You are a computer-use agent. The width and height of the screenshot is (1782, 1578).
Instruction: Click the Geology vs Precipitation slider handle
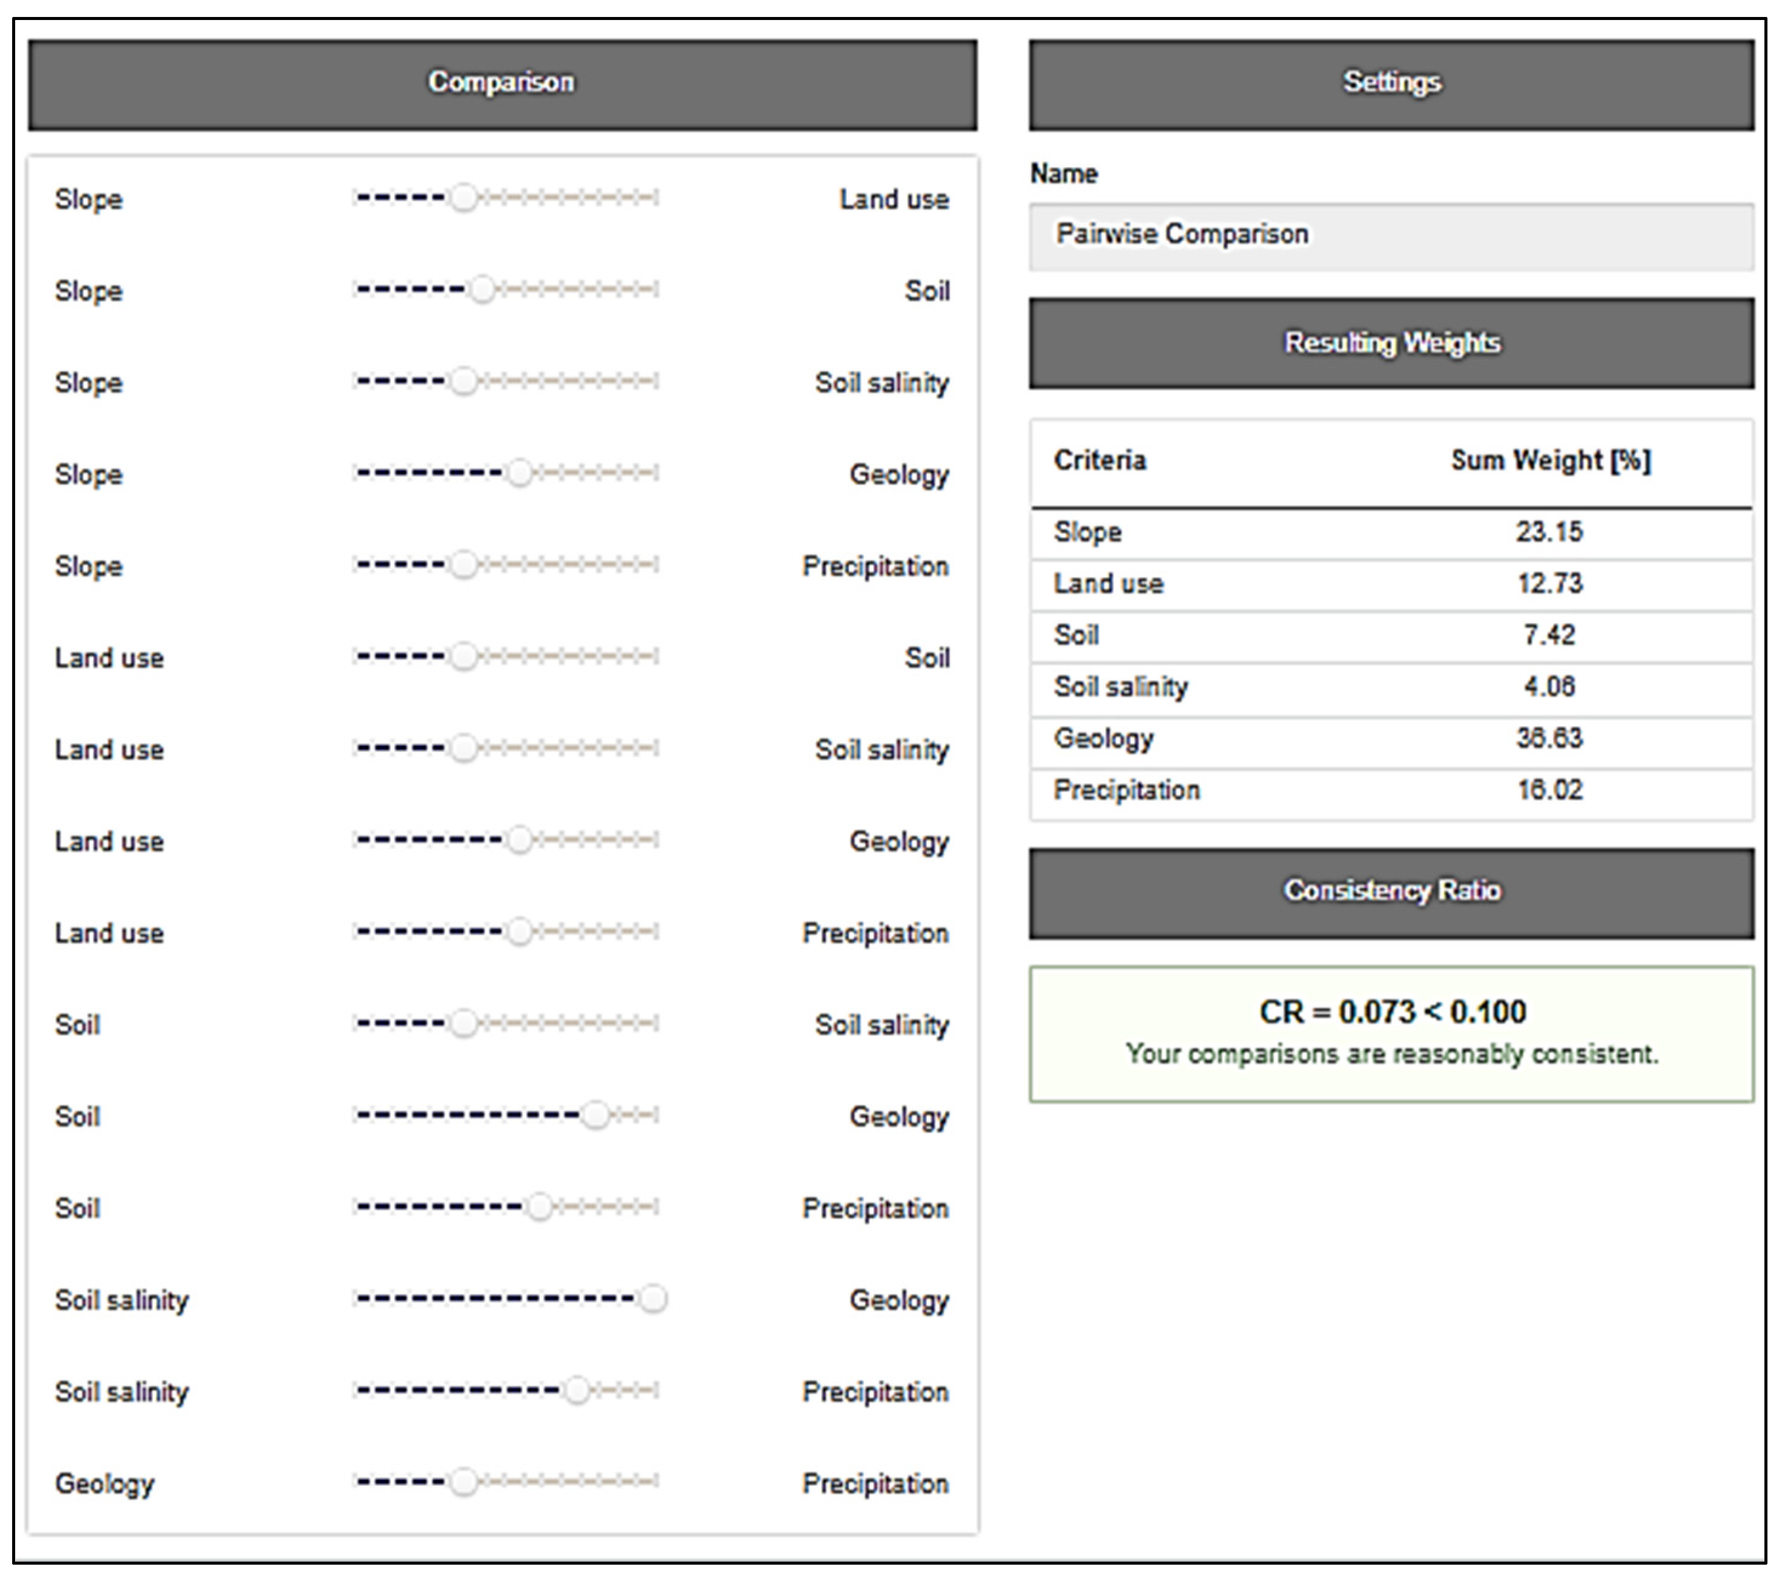click(x=464, y=1481)
